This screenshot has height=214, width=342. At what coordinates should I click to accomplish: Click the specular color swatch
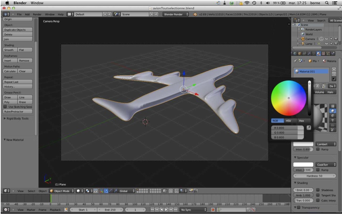point(303,165)
